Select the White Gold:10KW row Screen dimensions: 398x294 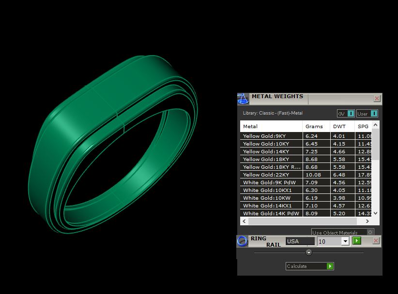(306, 198)
